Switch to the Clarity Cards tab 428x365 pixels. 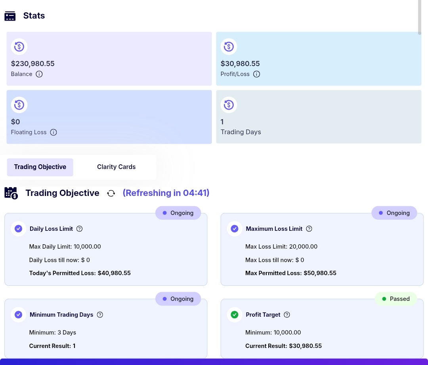[116, 167]
